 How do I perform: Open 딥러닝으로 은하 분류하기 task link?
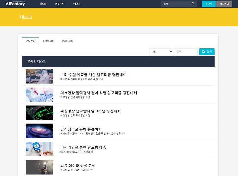pyautogui.click(x=81, y=129)
